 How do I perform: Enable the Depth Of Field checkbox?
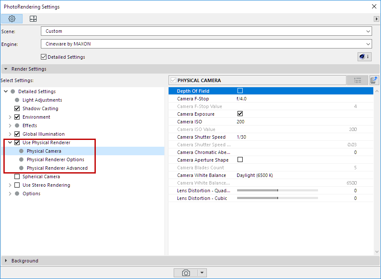[x=240, y=91]
